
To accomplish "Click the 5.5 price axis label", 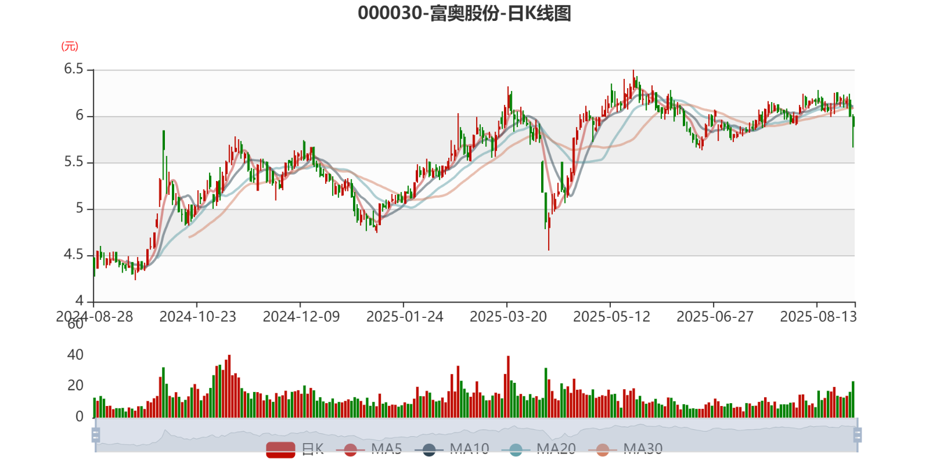I will [x=74, y=162].
